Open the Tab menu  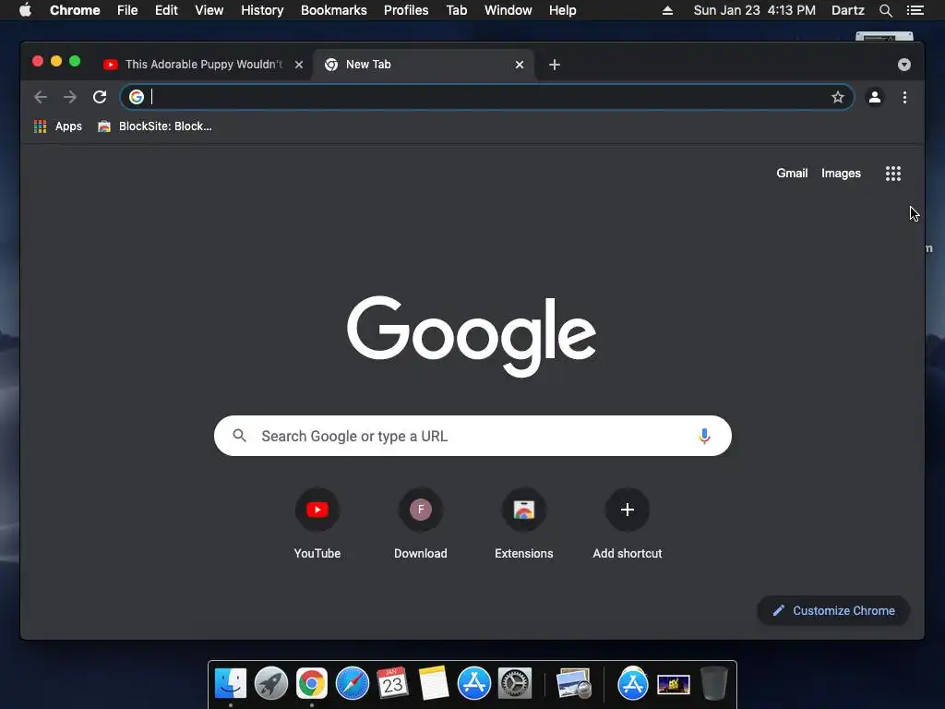point(457,10)
